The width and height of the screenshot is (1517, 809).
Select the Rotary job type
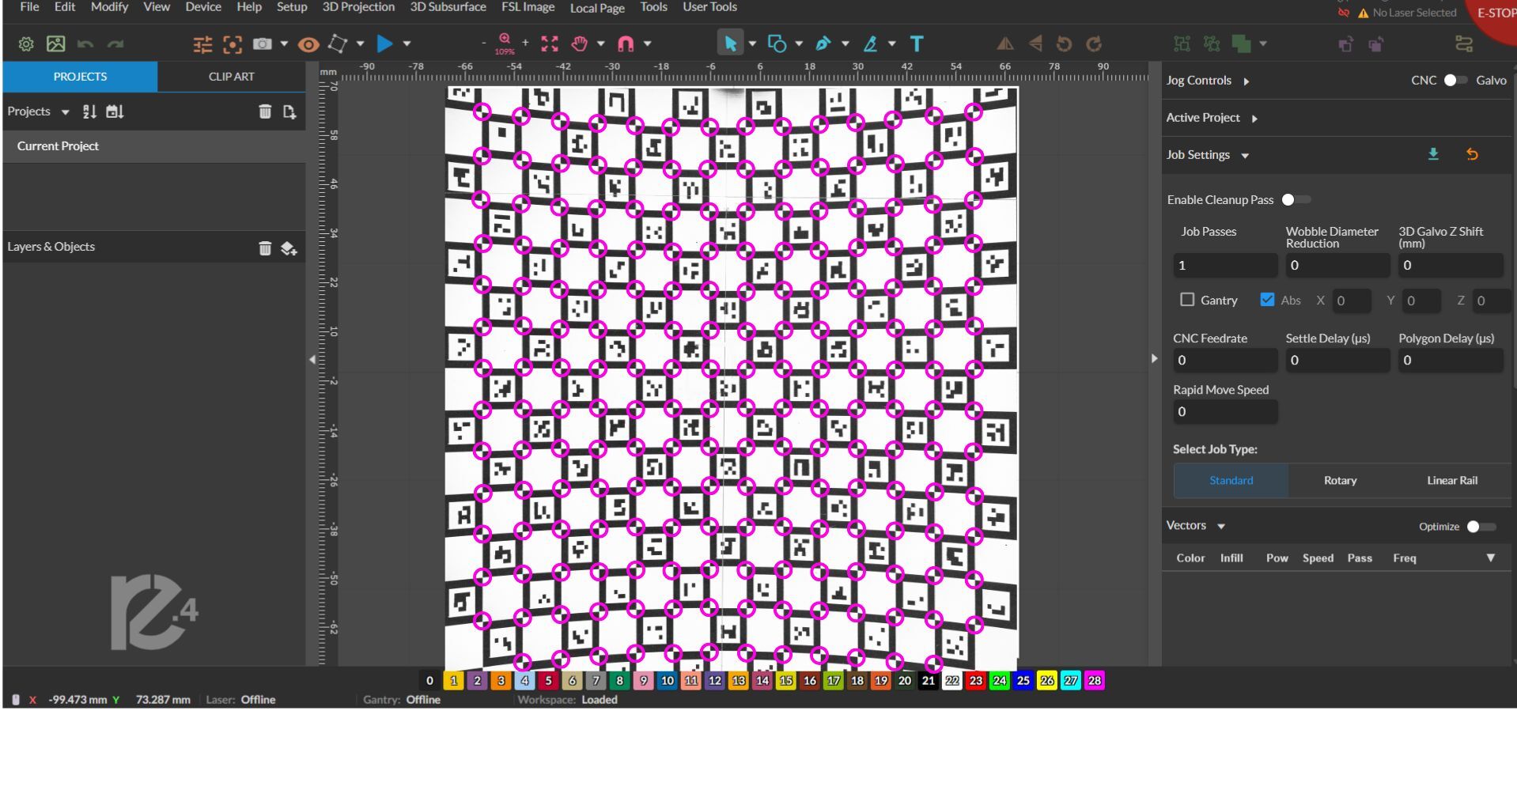pyautogui.click(x=1340, y=480)
